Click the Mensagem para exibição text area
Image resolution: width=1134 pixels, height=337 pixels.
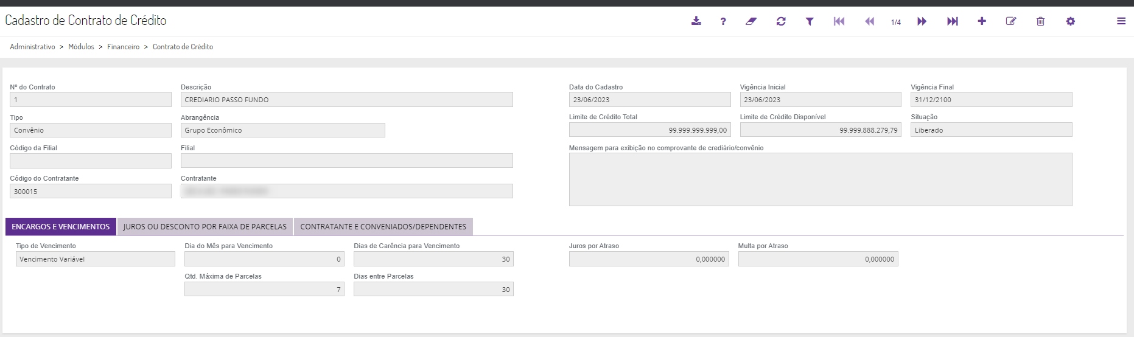coord(820,179)
